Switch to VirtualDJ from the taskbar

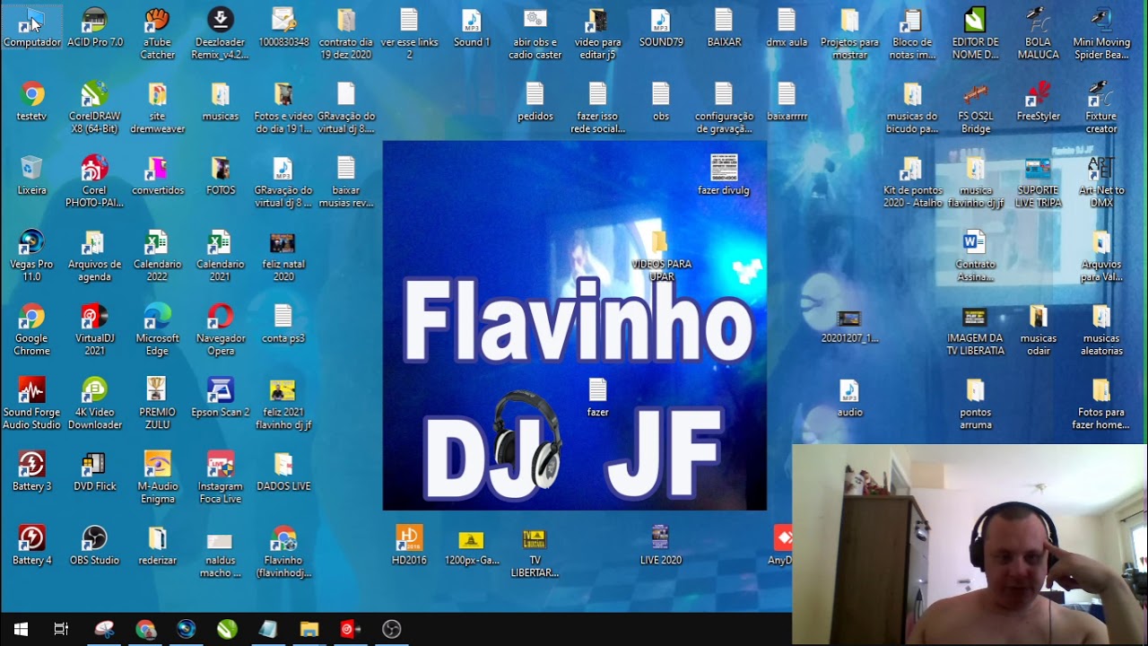pyautogui.click(x=351, y=629)
